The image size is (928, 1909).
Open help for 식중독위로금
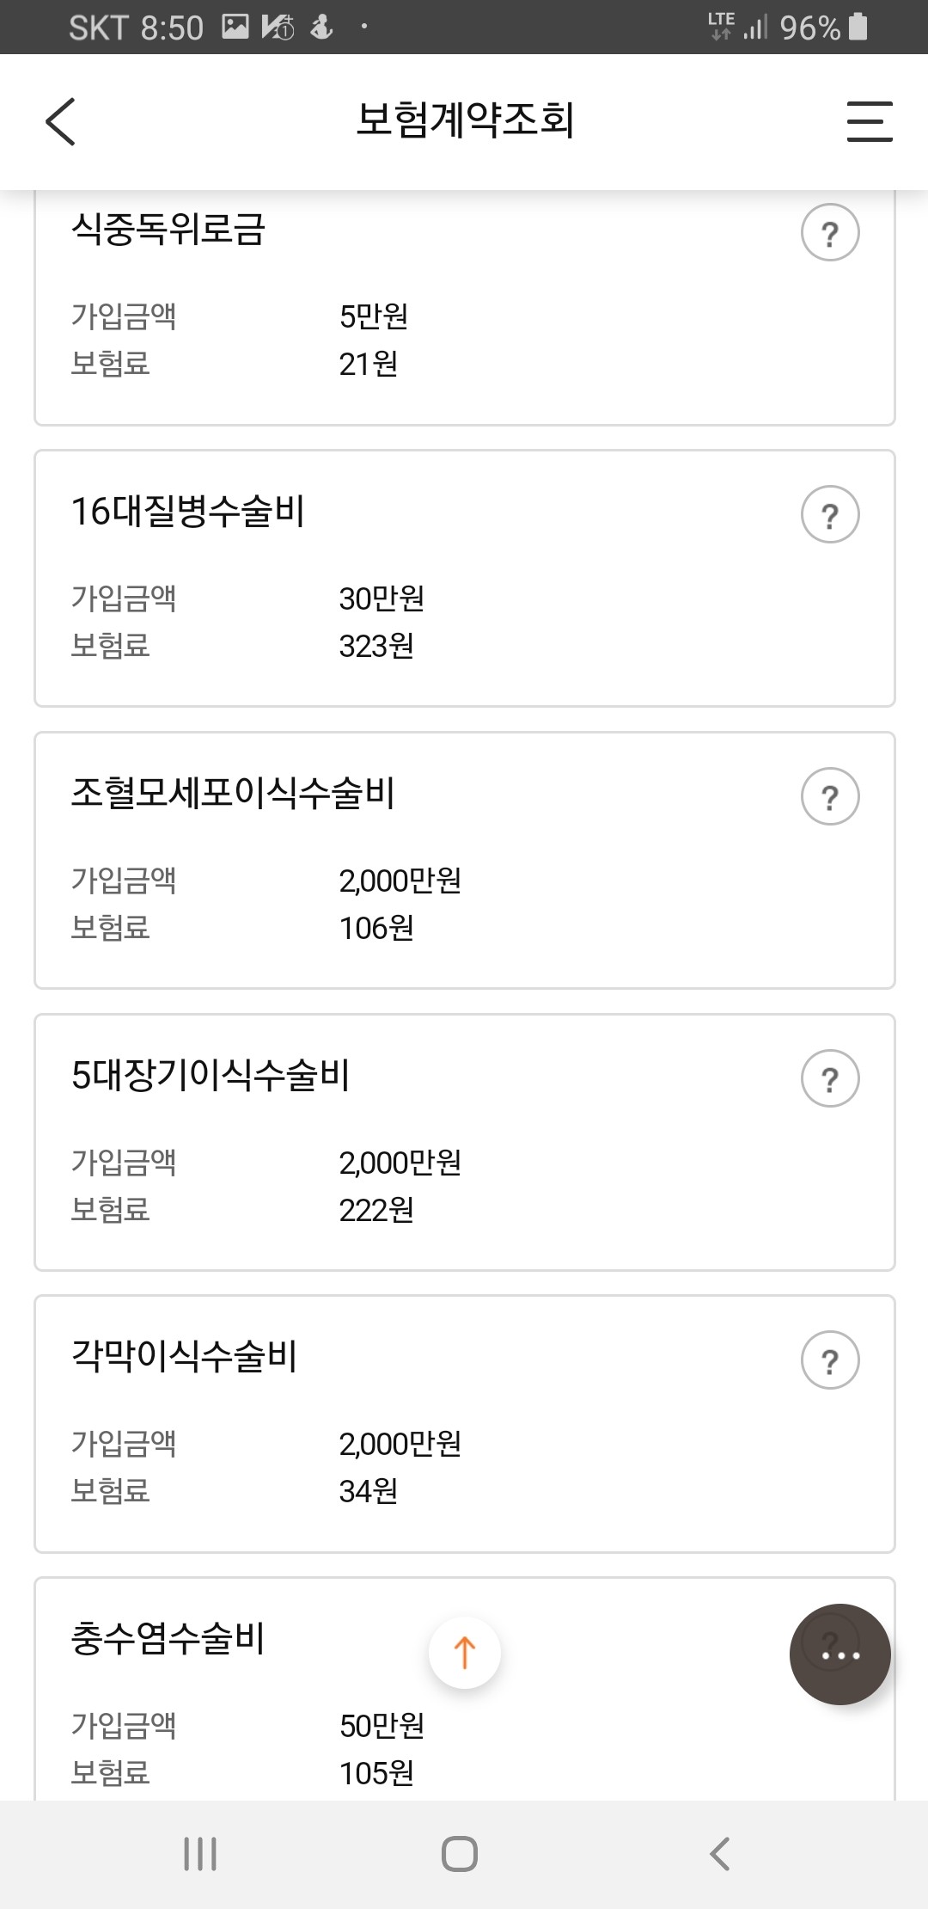830,232
